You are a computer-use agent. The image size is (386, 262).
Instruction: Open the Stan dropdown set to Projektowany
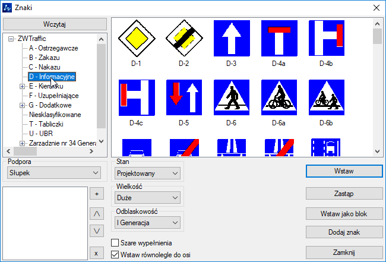[147, 173]
